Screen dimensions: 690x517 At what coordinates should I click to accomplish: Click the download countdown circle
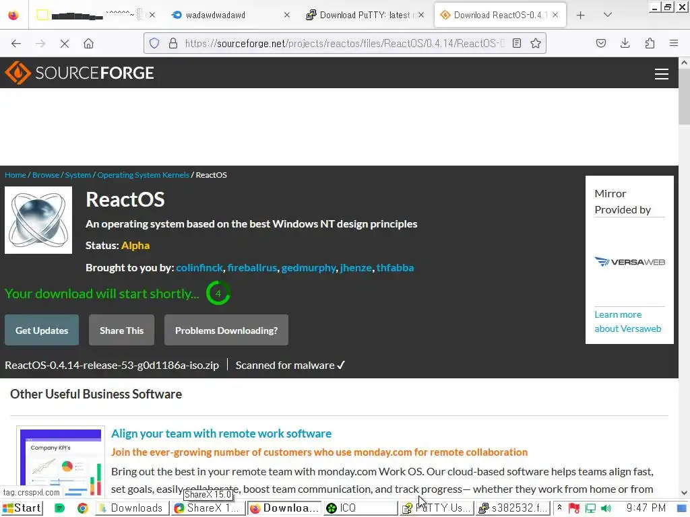coord(218,294)
